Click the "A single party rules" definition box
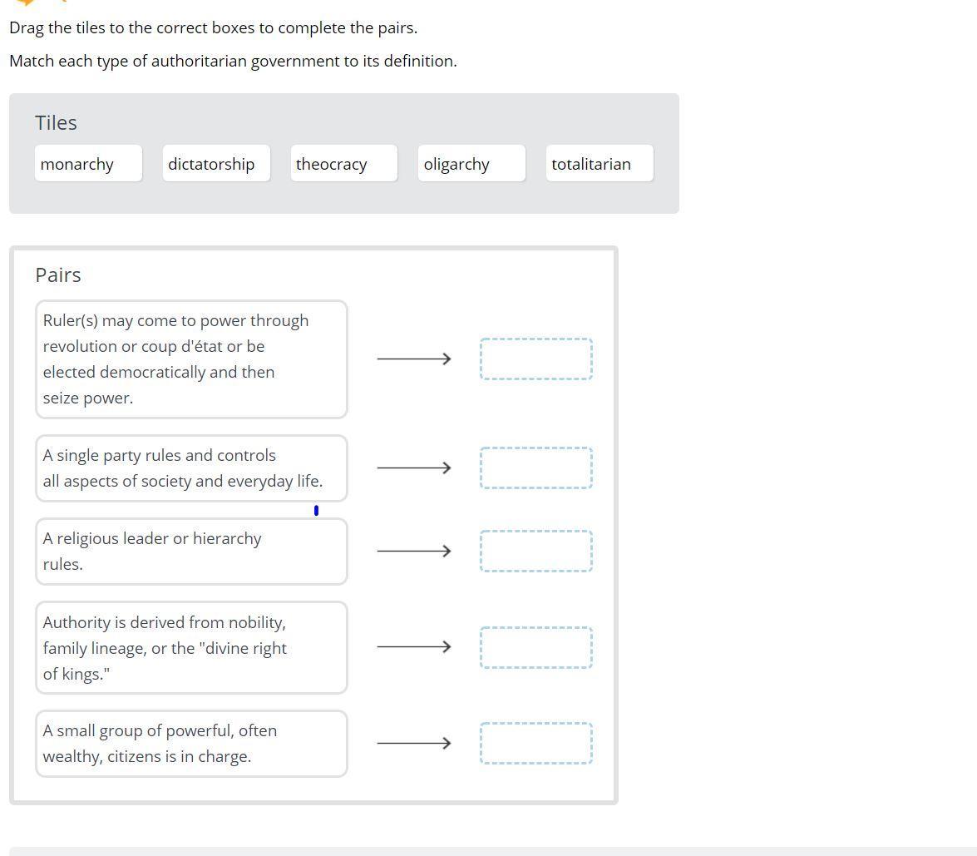Image resolution: width=977 pixels, height=856 pixels. [x=191, y=468]
